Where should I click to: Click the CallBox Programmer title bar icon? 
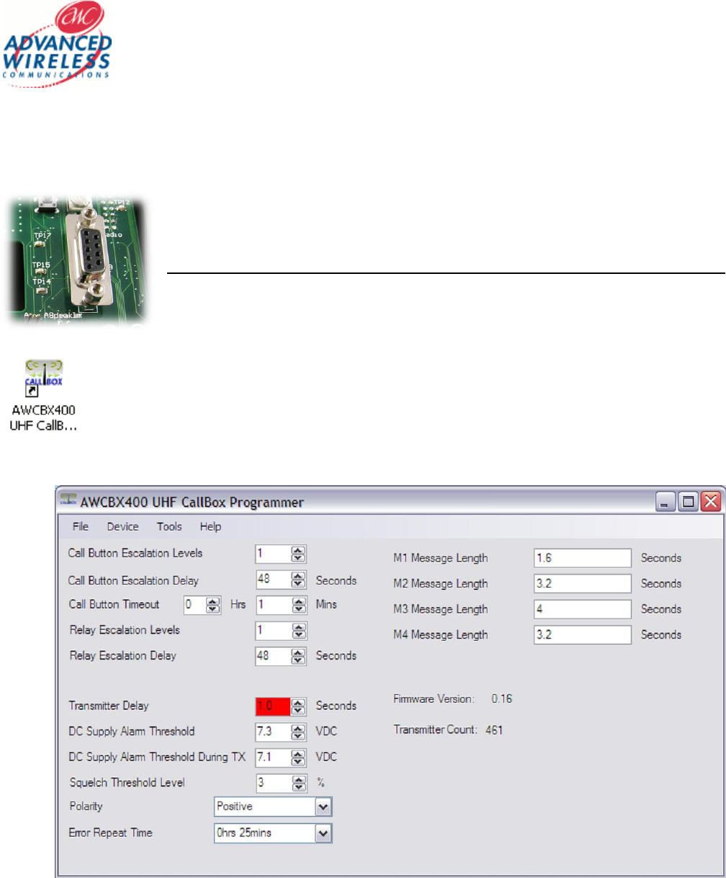[x=69, y=501]
